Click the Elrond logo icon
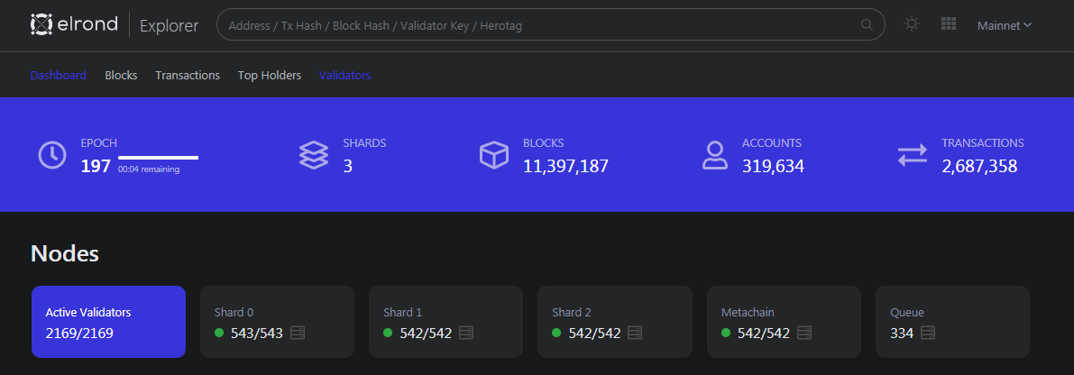 [x=41, y=24]
